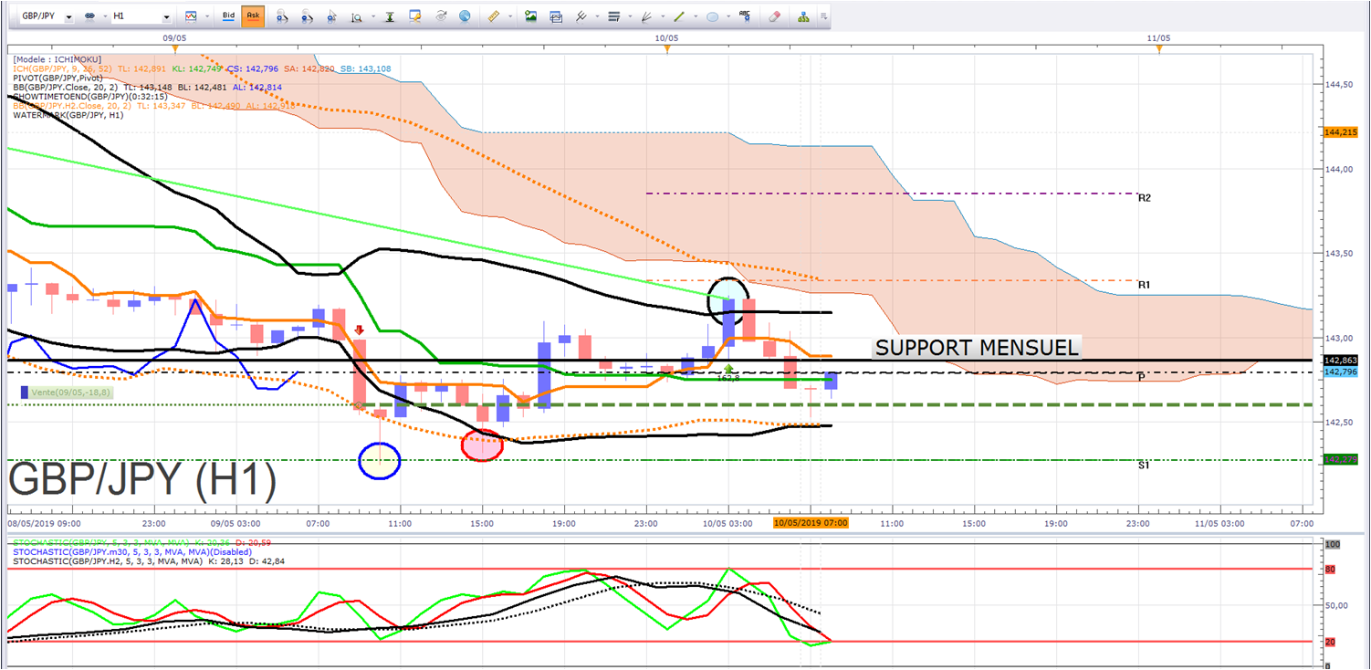The width and height of the screenshot is (1371, 670).
Task: Click the 10/05/2019 07:00 time marker
Action: coord(811,523)
